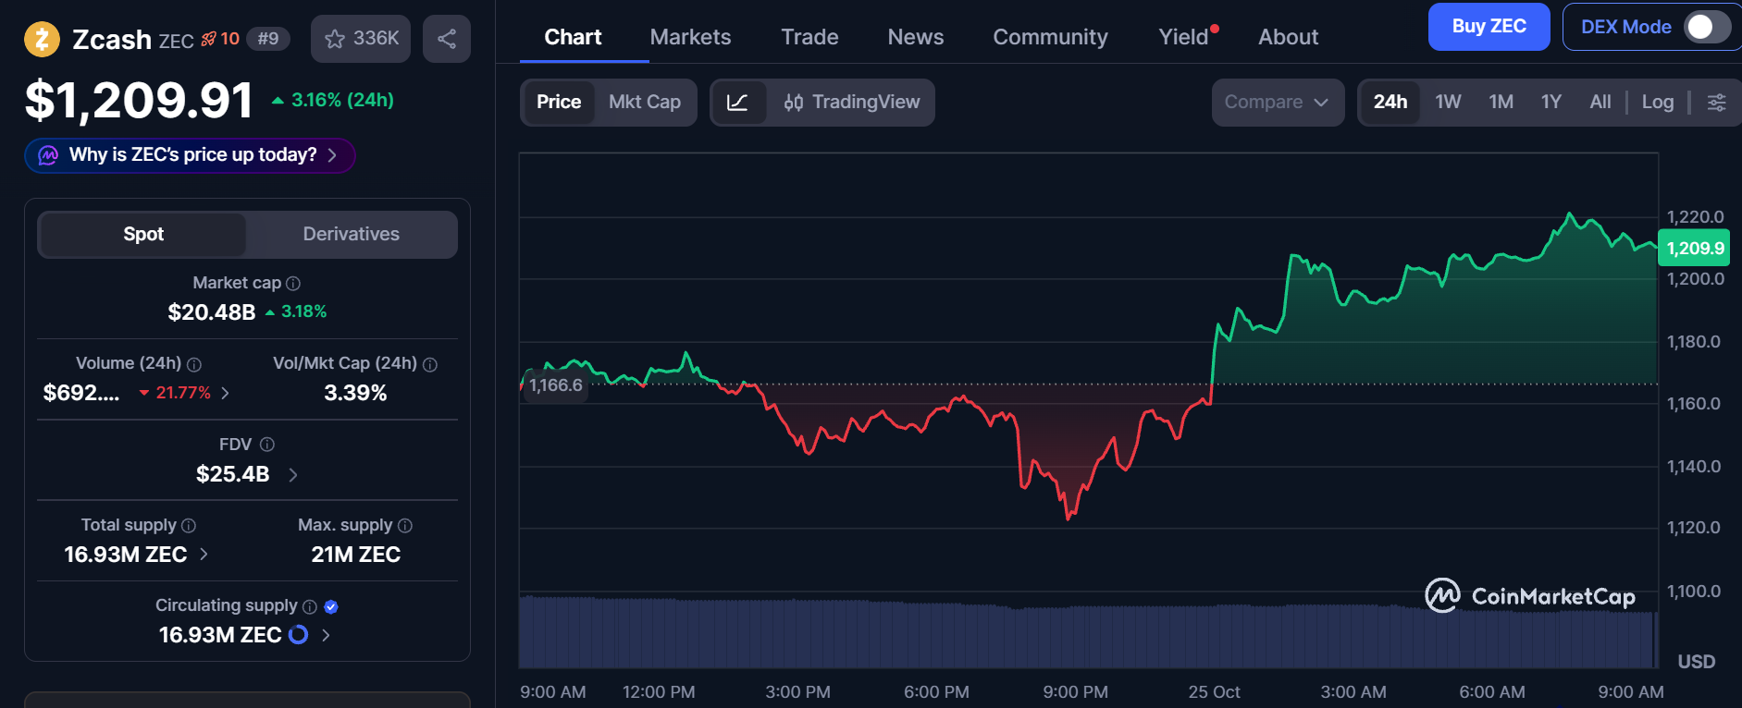Show Total supply info icon

coord(189,526)
